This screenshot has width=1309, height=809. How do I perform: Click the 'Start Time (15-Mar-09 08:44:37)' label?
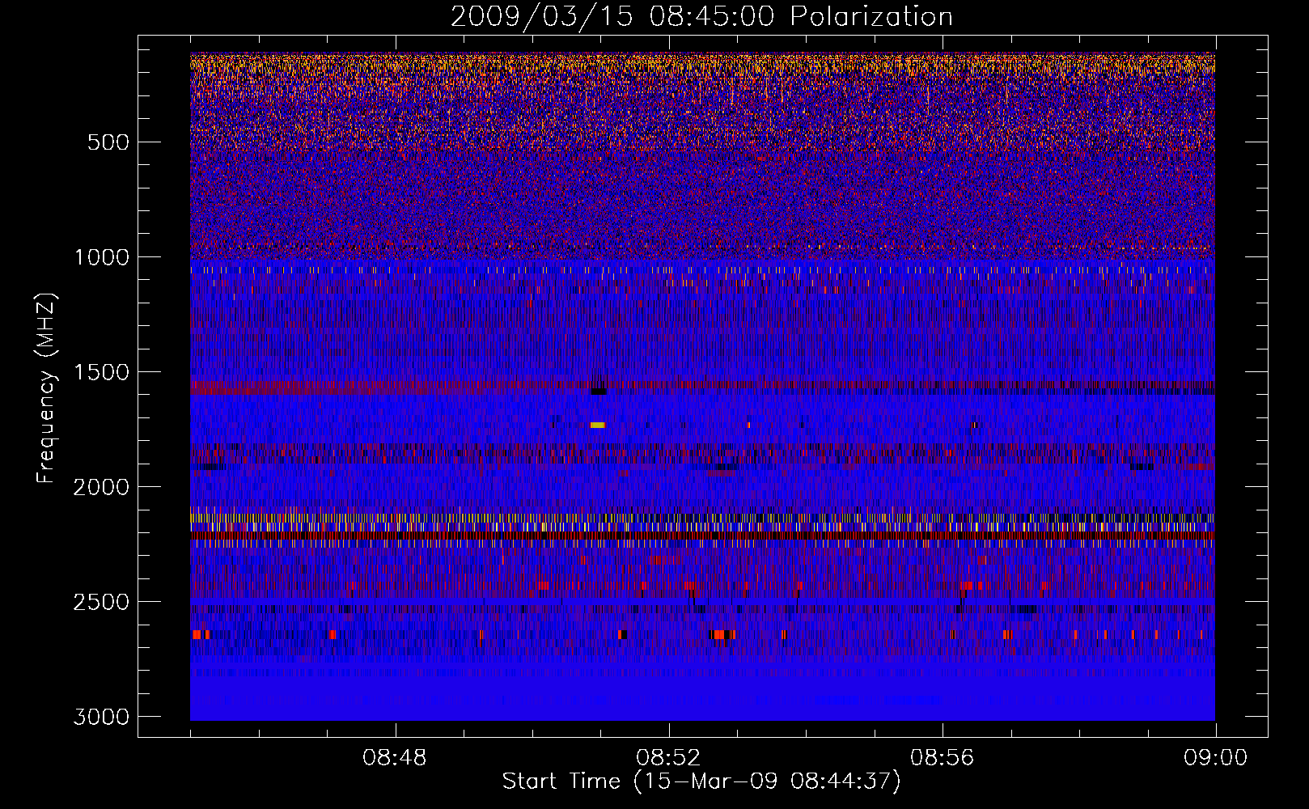(x=701, y=781)
